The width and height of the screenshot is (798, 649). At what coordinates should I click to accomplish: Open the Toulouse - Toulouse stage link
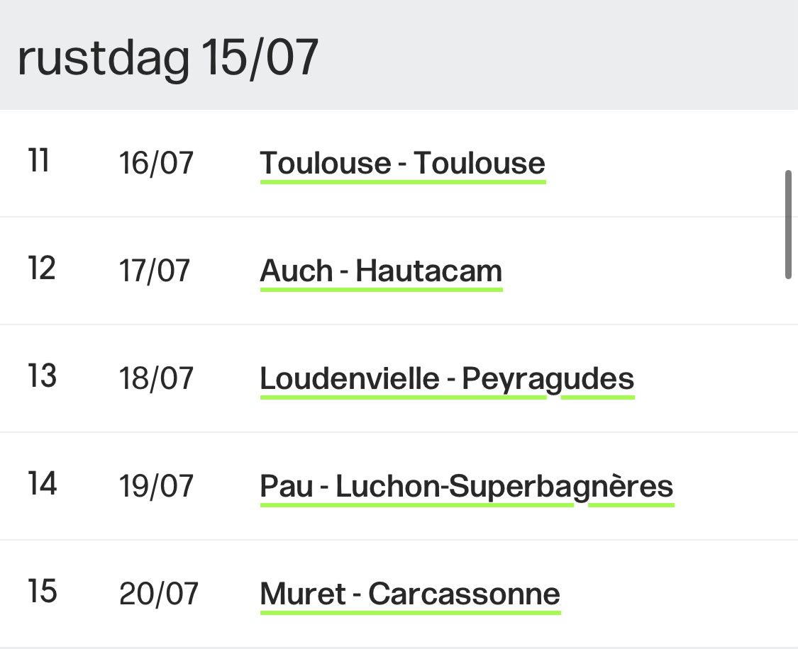pyautogui.click(x=403, y=164)
